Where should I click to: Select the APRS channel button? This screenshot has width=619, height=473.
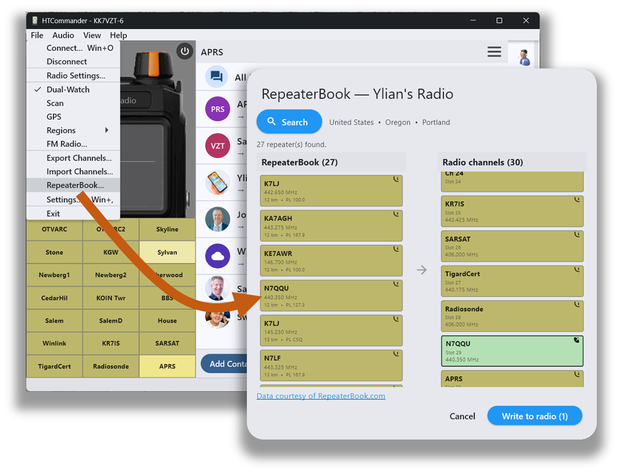click(168, 366)
